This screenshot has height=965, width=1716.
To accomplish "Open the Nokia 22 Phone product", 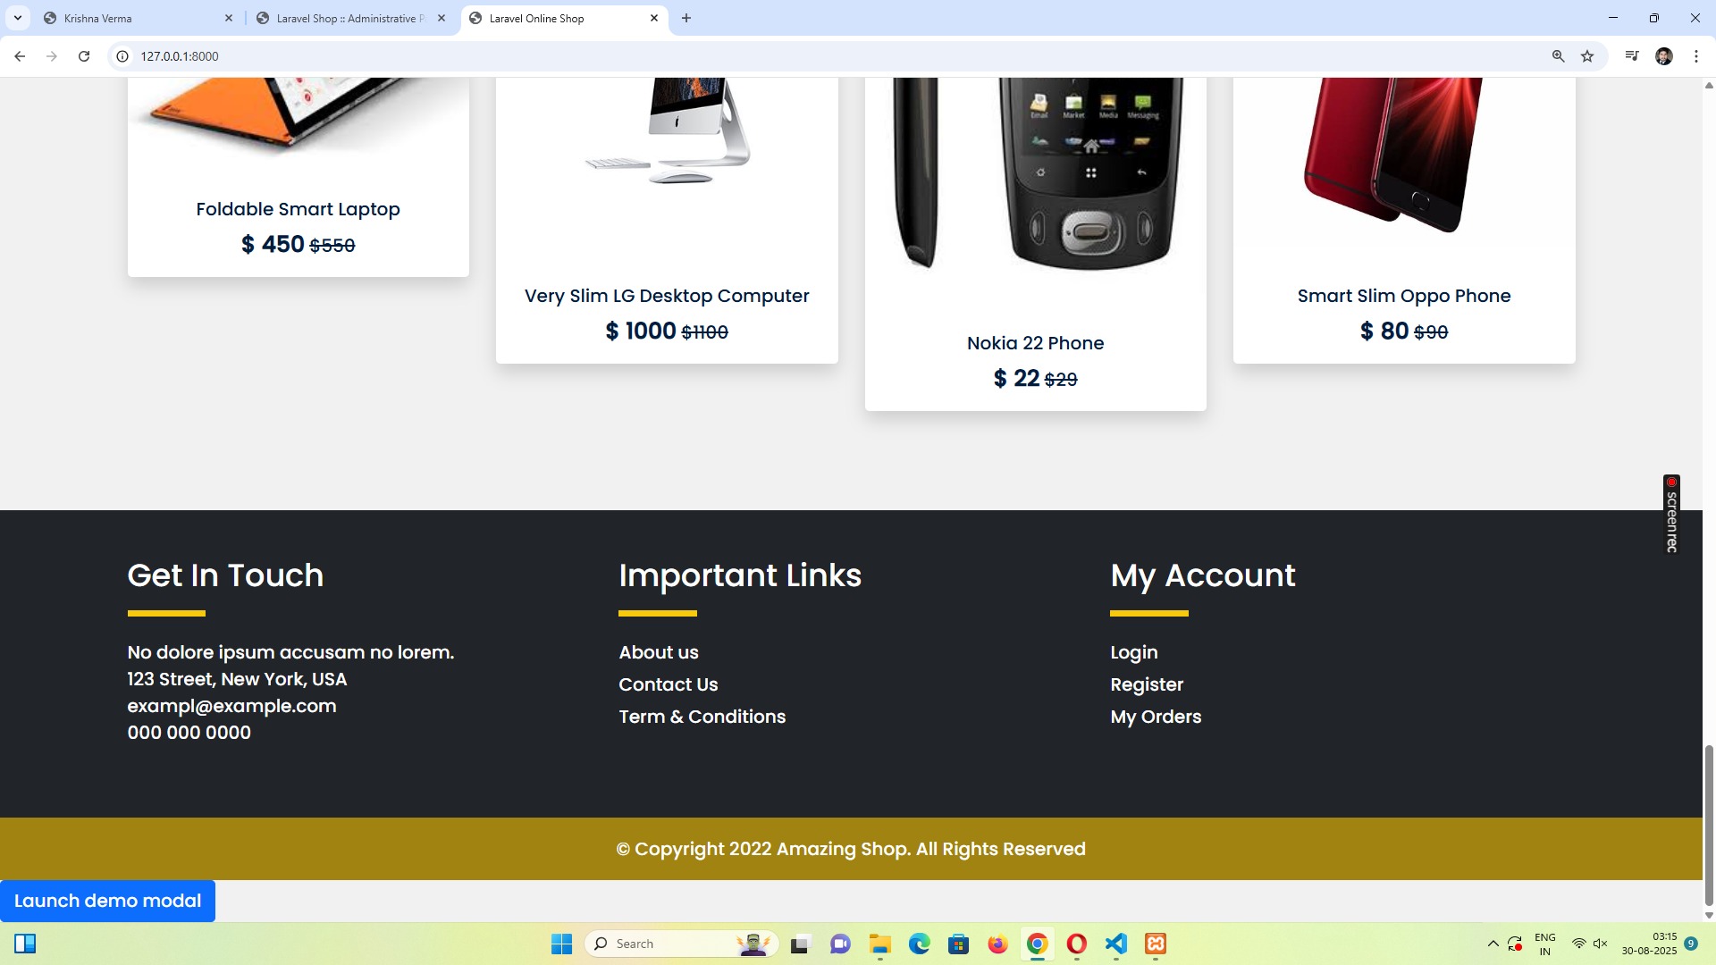I will (x=1035, y=343).
